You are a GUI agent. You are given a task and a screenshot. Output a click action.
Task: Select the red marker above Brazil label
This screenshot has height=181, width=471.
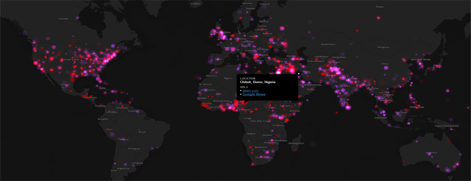139,130
